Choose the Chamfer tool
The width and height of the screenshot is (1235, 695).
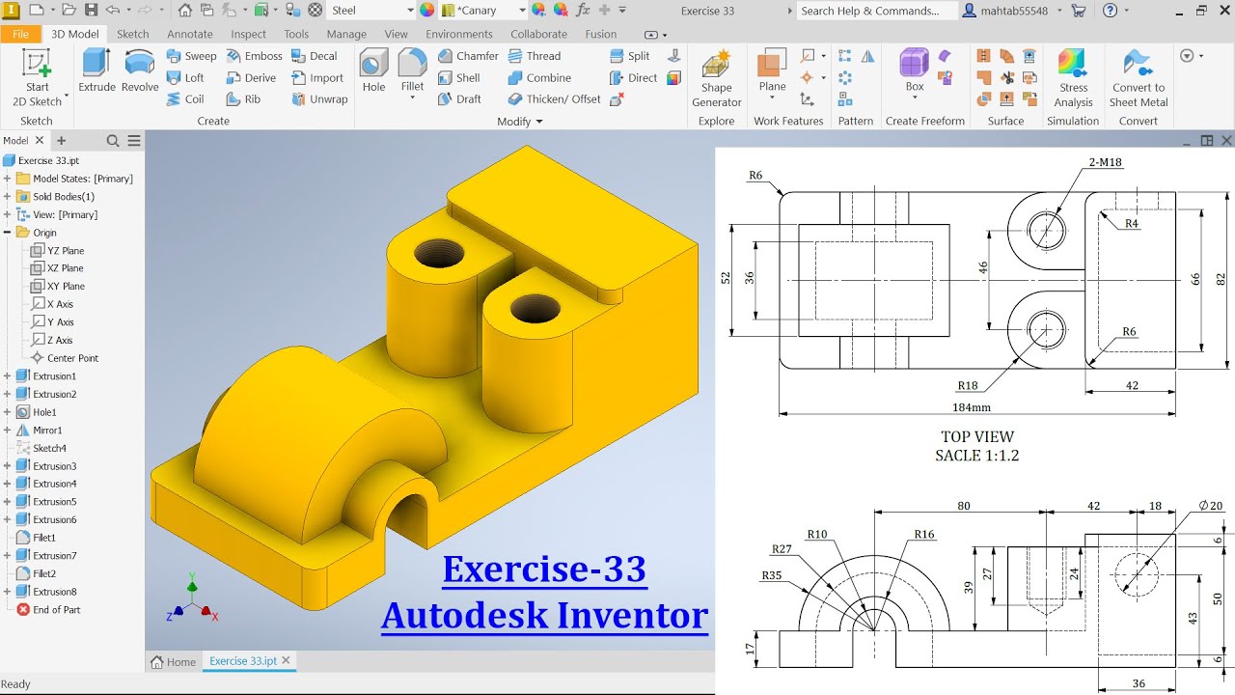click(468, 56)
